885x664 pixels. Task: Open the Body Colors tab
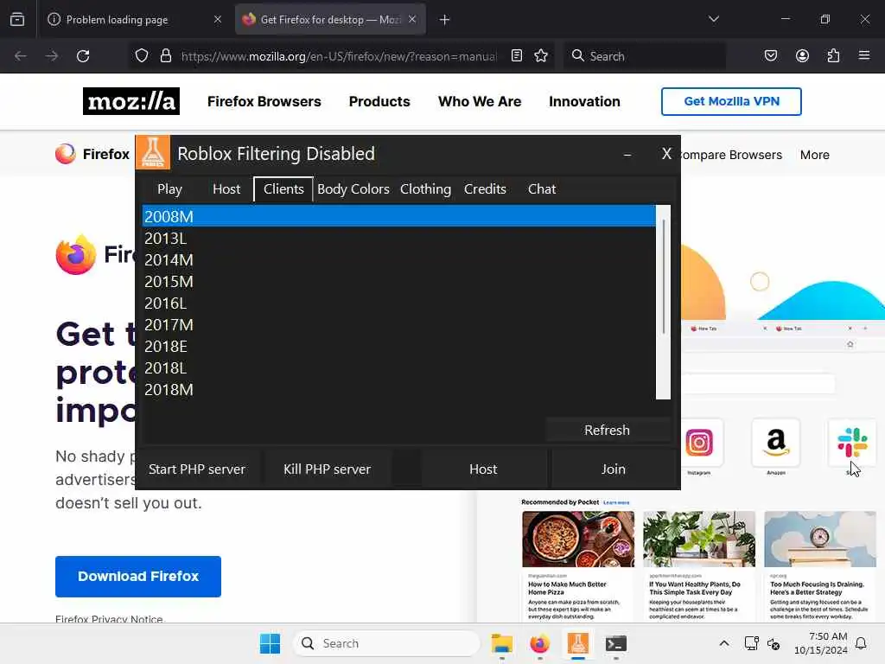353,189
